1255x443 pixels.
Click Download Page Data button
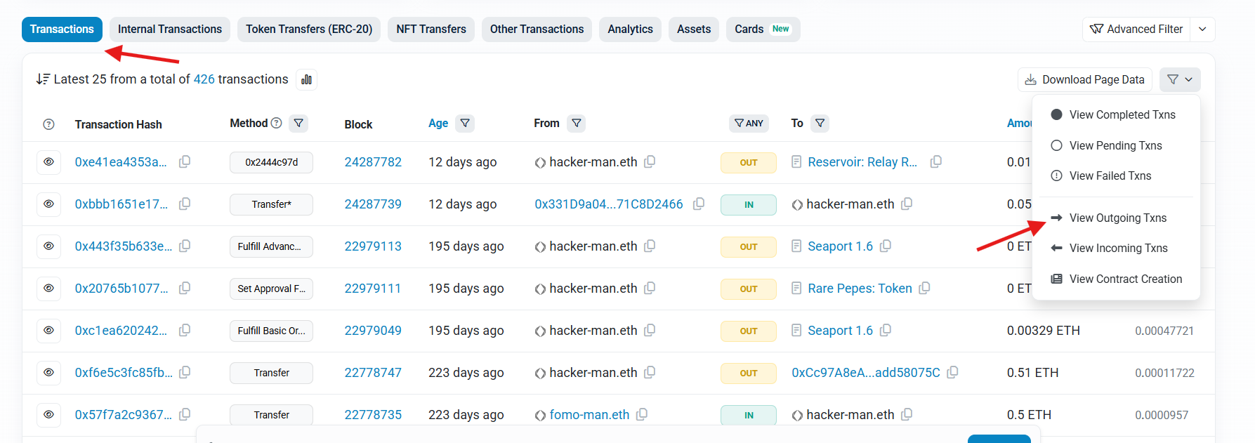click(x=1084, y=80)
